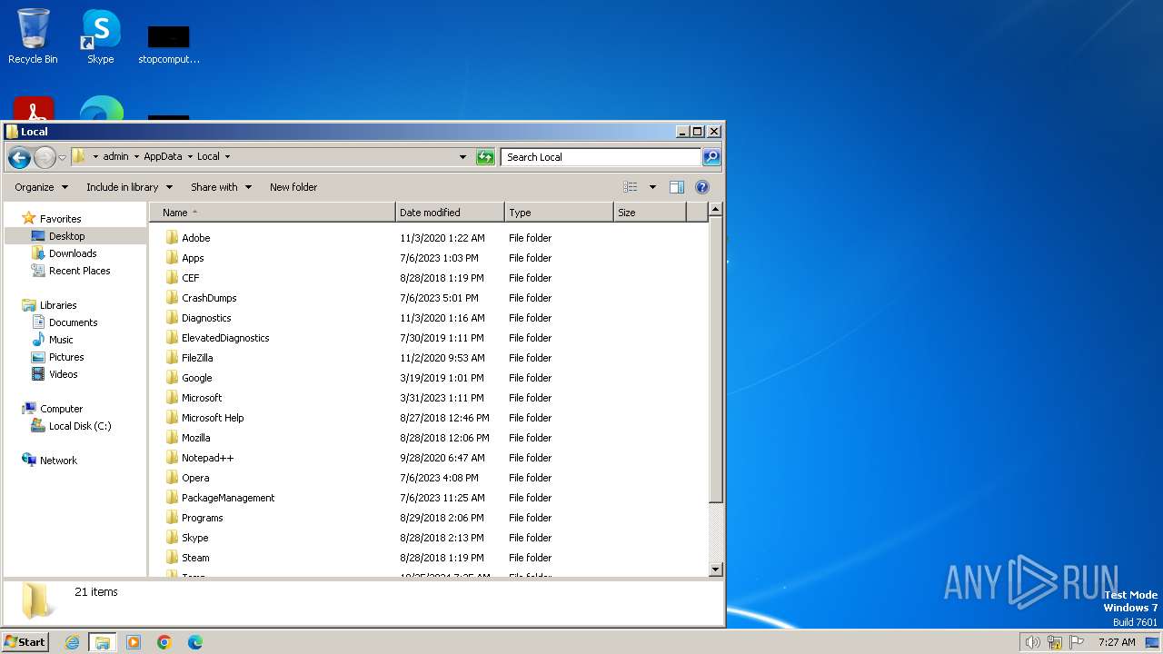Viewport: 1163px width, 654px height.
Task: Toggle the preview pane
Action: [677, 187]
